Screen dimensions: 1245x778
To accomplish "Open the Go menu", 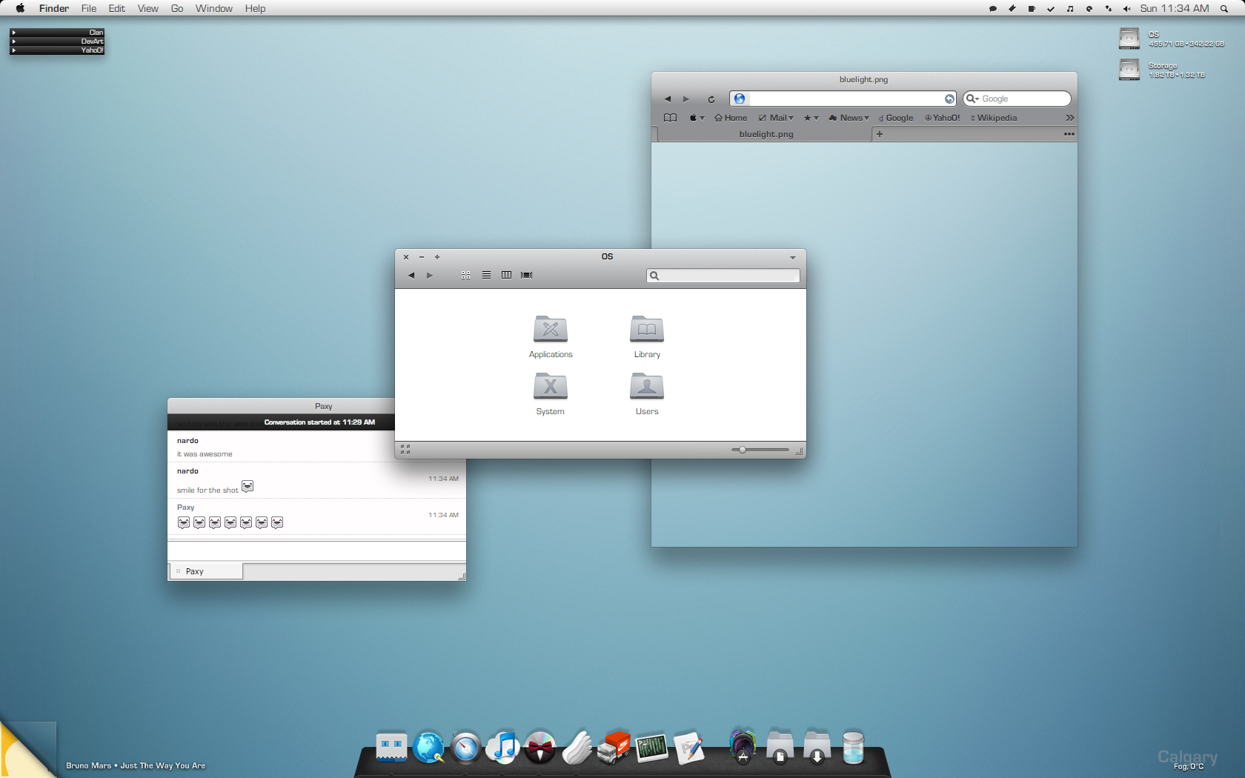I will click(177, 9).
